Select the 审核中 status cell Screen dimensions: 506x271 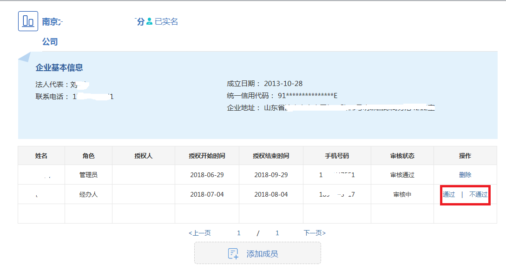click(402, 195)
